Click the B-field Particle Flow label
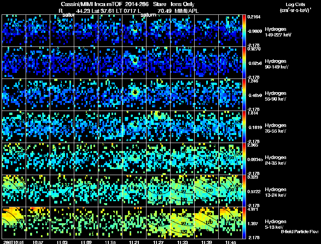This screenshot has height=244, width=321. 300,232
